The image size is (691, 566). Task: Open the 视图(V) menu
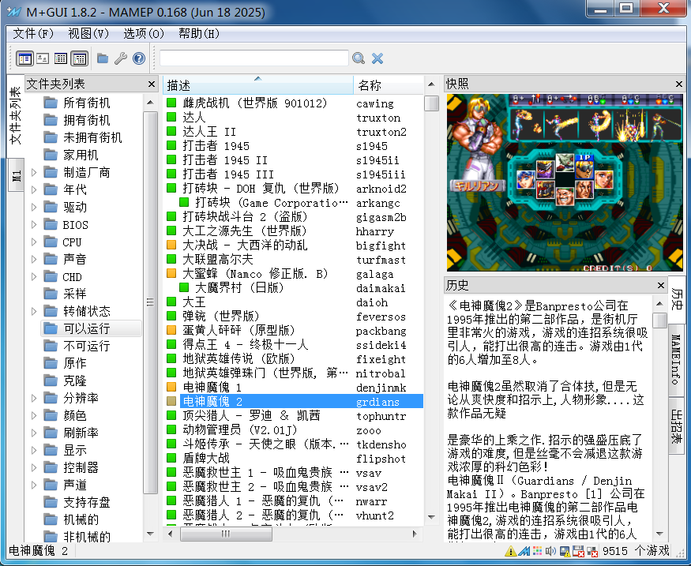[88, 33]
